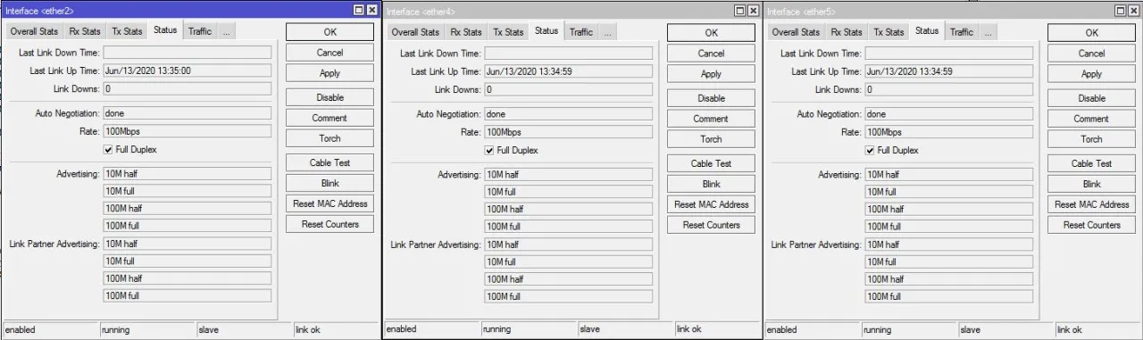Viewport: 1143px width, 340px height.
Task: Close the ether5 interface window
Action: (x=1133, y=11)
